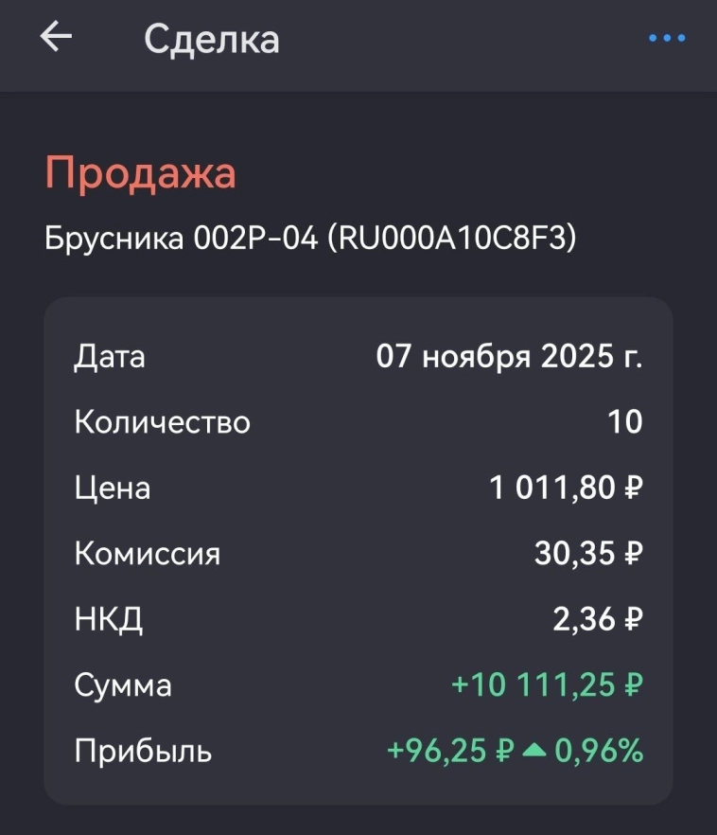Tap the "Комиссия" row label
The image size is (717, 835).
click(147, 554)
